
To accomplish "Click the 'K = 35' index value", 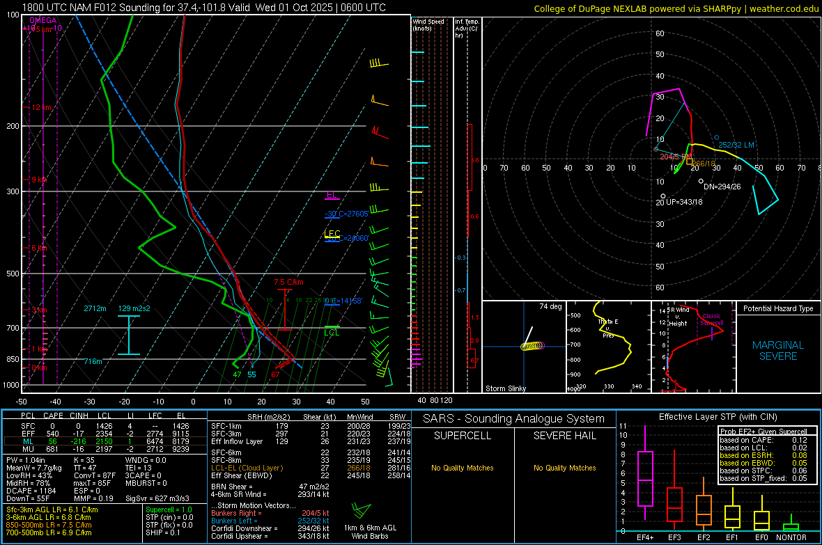I will pyautogui.click(x=84, y=460).
